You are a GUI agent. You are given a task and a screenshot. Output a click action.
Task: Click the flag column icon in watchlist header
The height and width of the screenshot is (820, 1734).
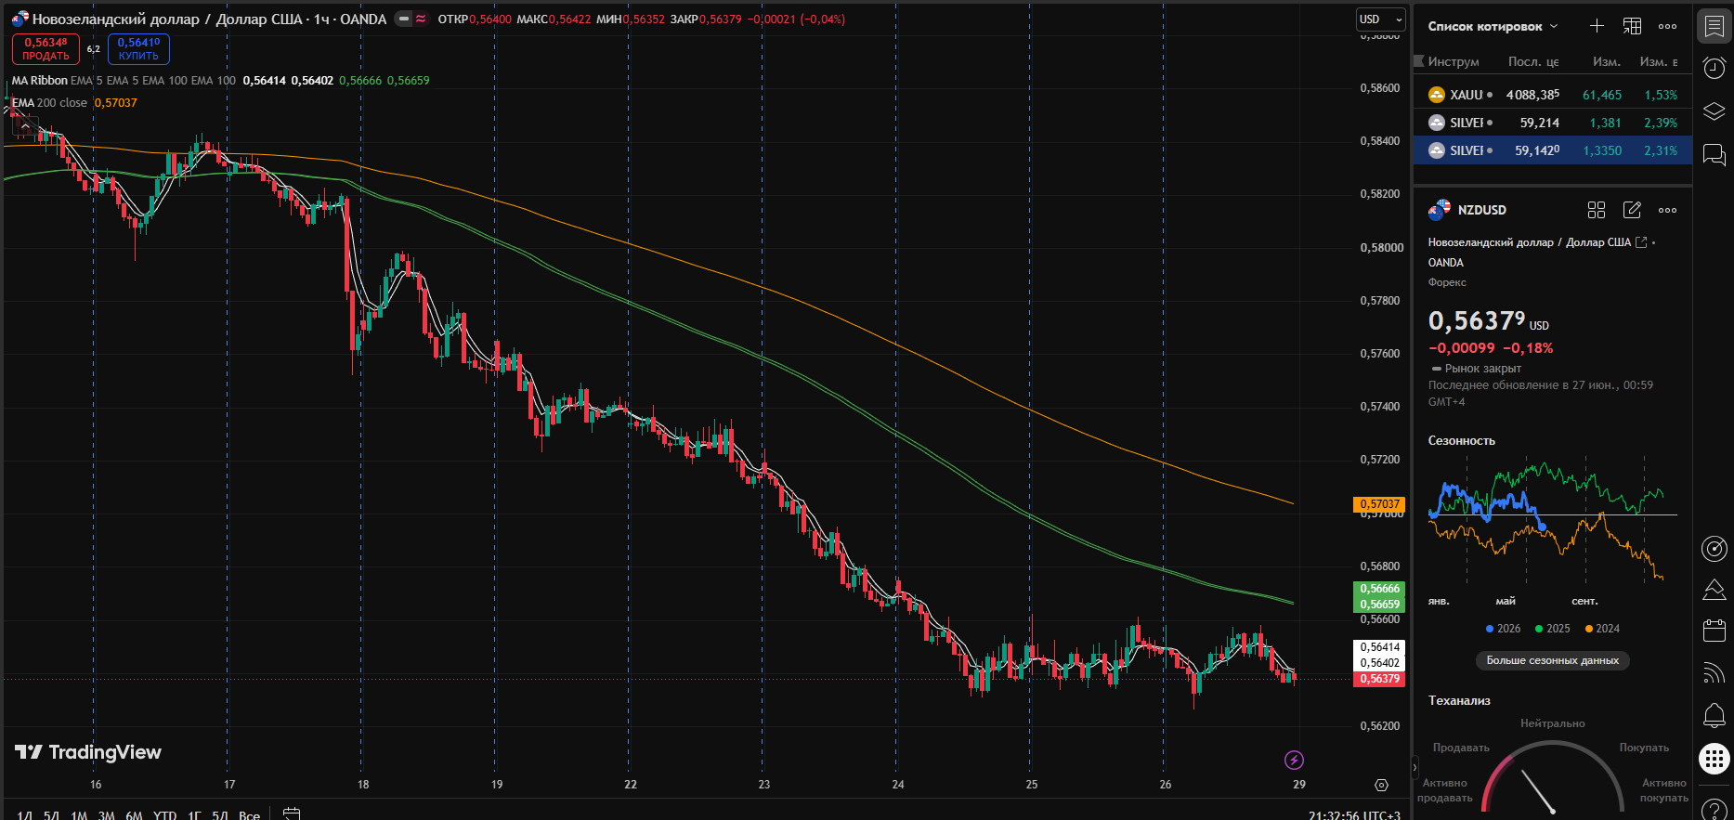pyautogui.click(x=1419, y=61)
